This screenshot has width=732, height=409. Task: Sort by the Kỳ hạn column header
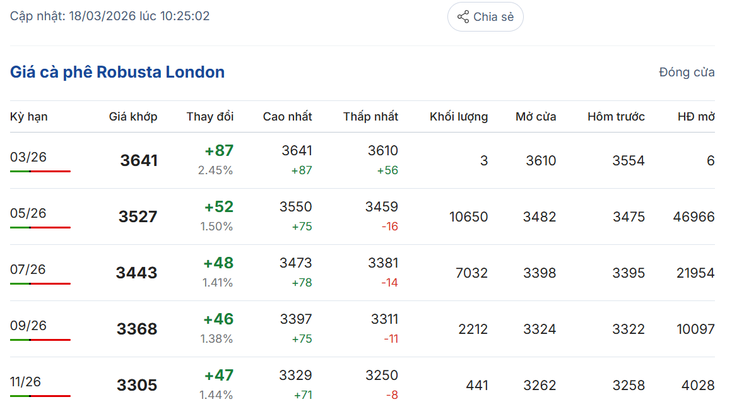click(x=29, y=116)
